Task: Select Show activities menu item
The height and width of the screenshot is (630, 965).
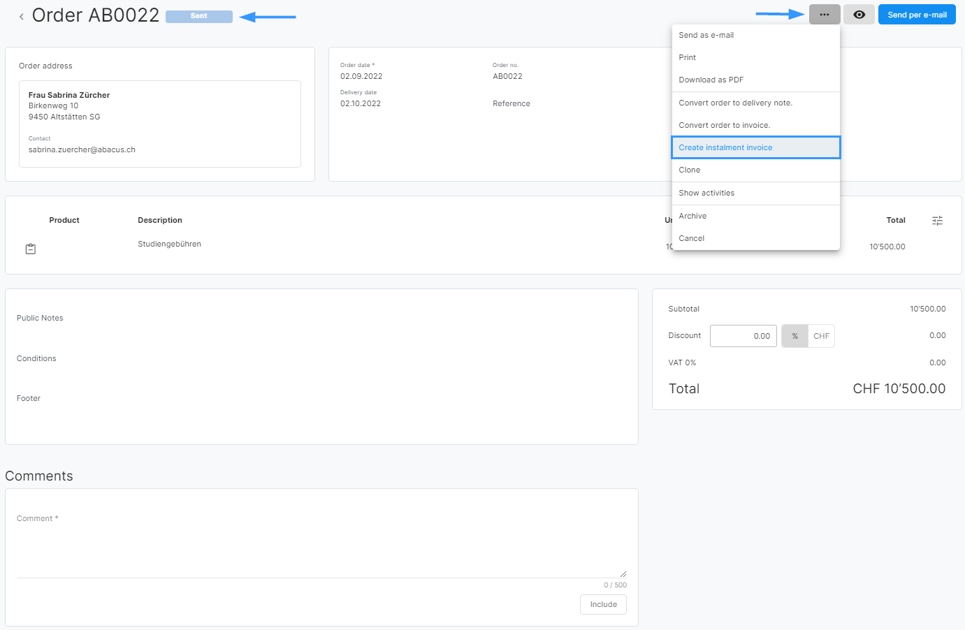Action: click(x=706, y=193)
